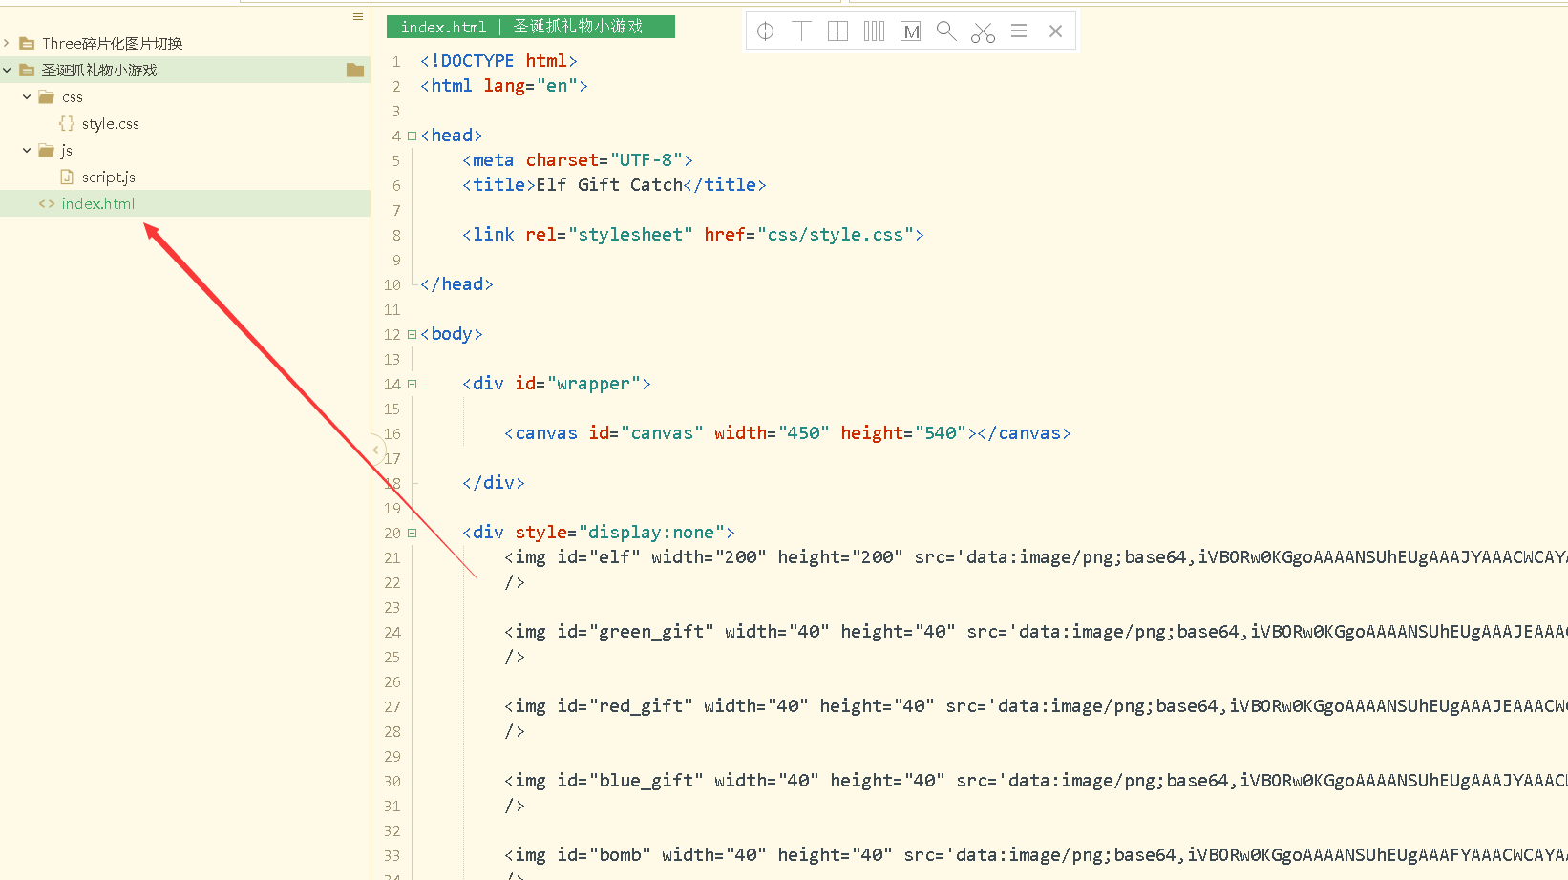Close the floating toolbar with the X
The height and width of the screenshot is (880, 1568).
(x=1055, y=31)
